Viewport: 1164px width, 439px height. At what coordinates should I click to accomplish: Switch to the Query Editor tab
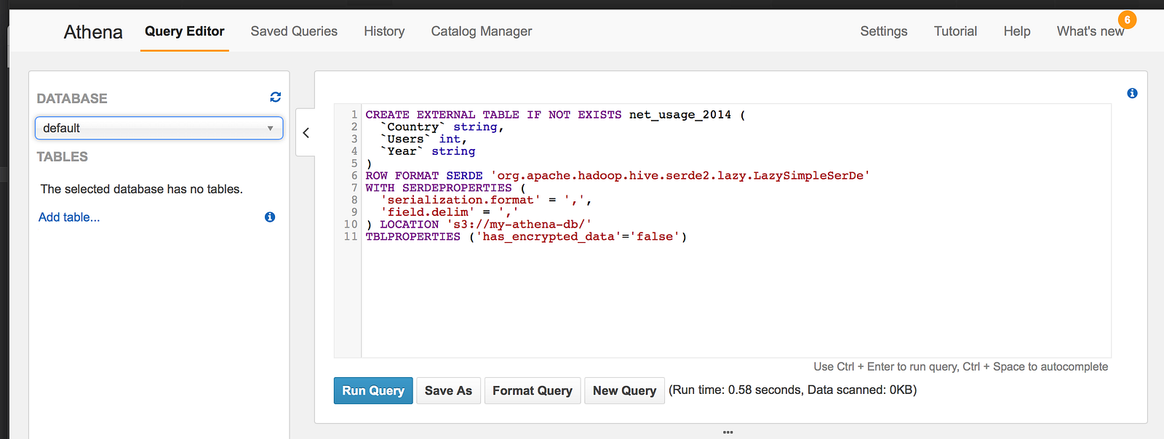tap(184, 31)
